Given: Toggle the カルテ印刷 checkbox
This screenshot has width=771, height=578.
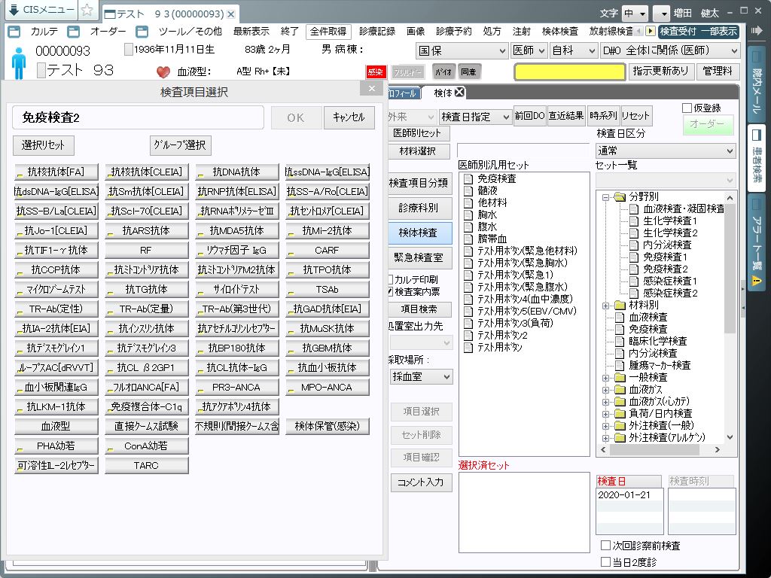Looking at the screenshot, I should pyautogui.click(x=391, y=280).
